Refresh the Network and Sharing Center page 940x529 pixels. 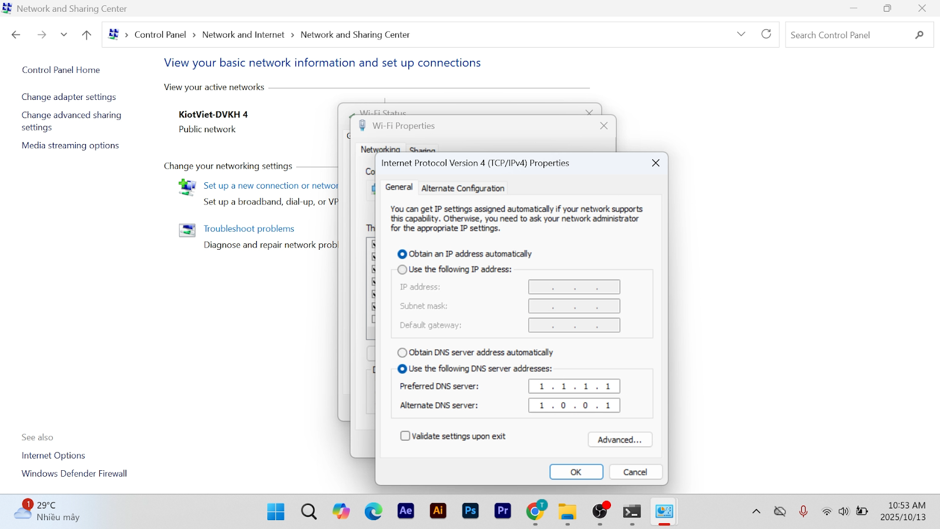[766, 34]
